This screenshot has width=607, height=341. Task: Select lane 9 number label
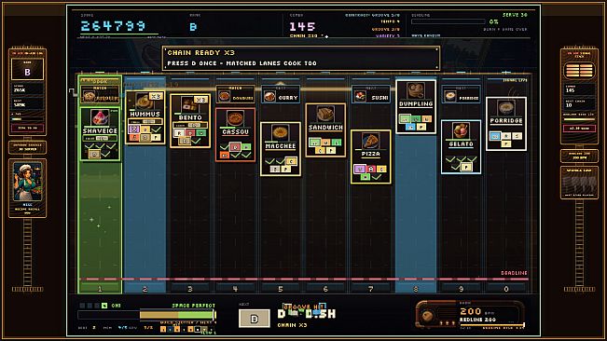[x=461, y=289]
